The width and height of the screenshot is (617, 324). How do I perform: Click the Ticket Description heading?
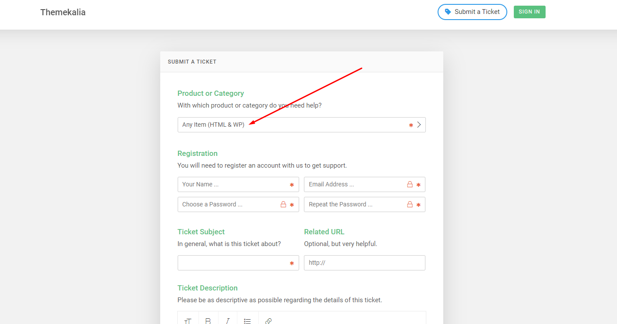(x=208, y=288)
